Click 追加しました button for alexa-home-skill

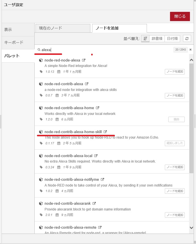pyautogui.click(x=175, y=143)
